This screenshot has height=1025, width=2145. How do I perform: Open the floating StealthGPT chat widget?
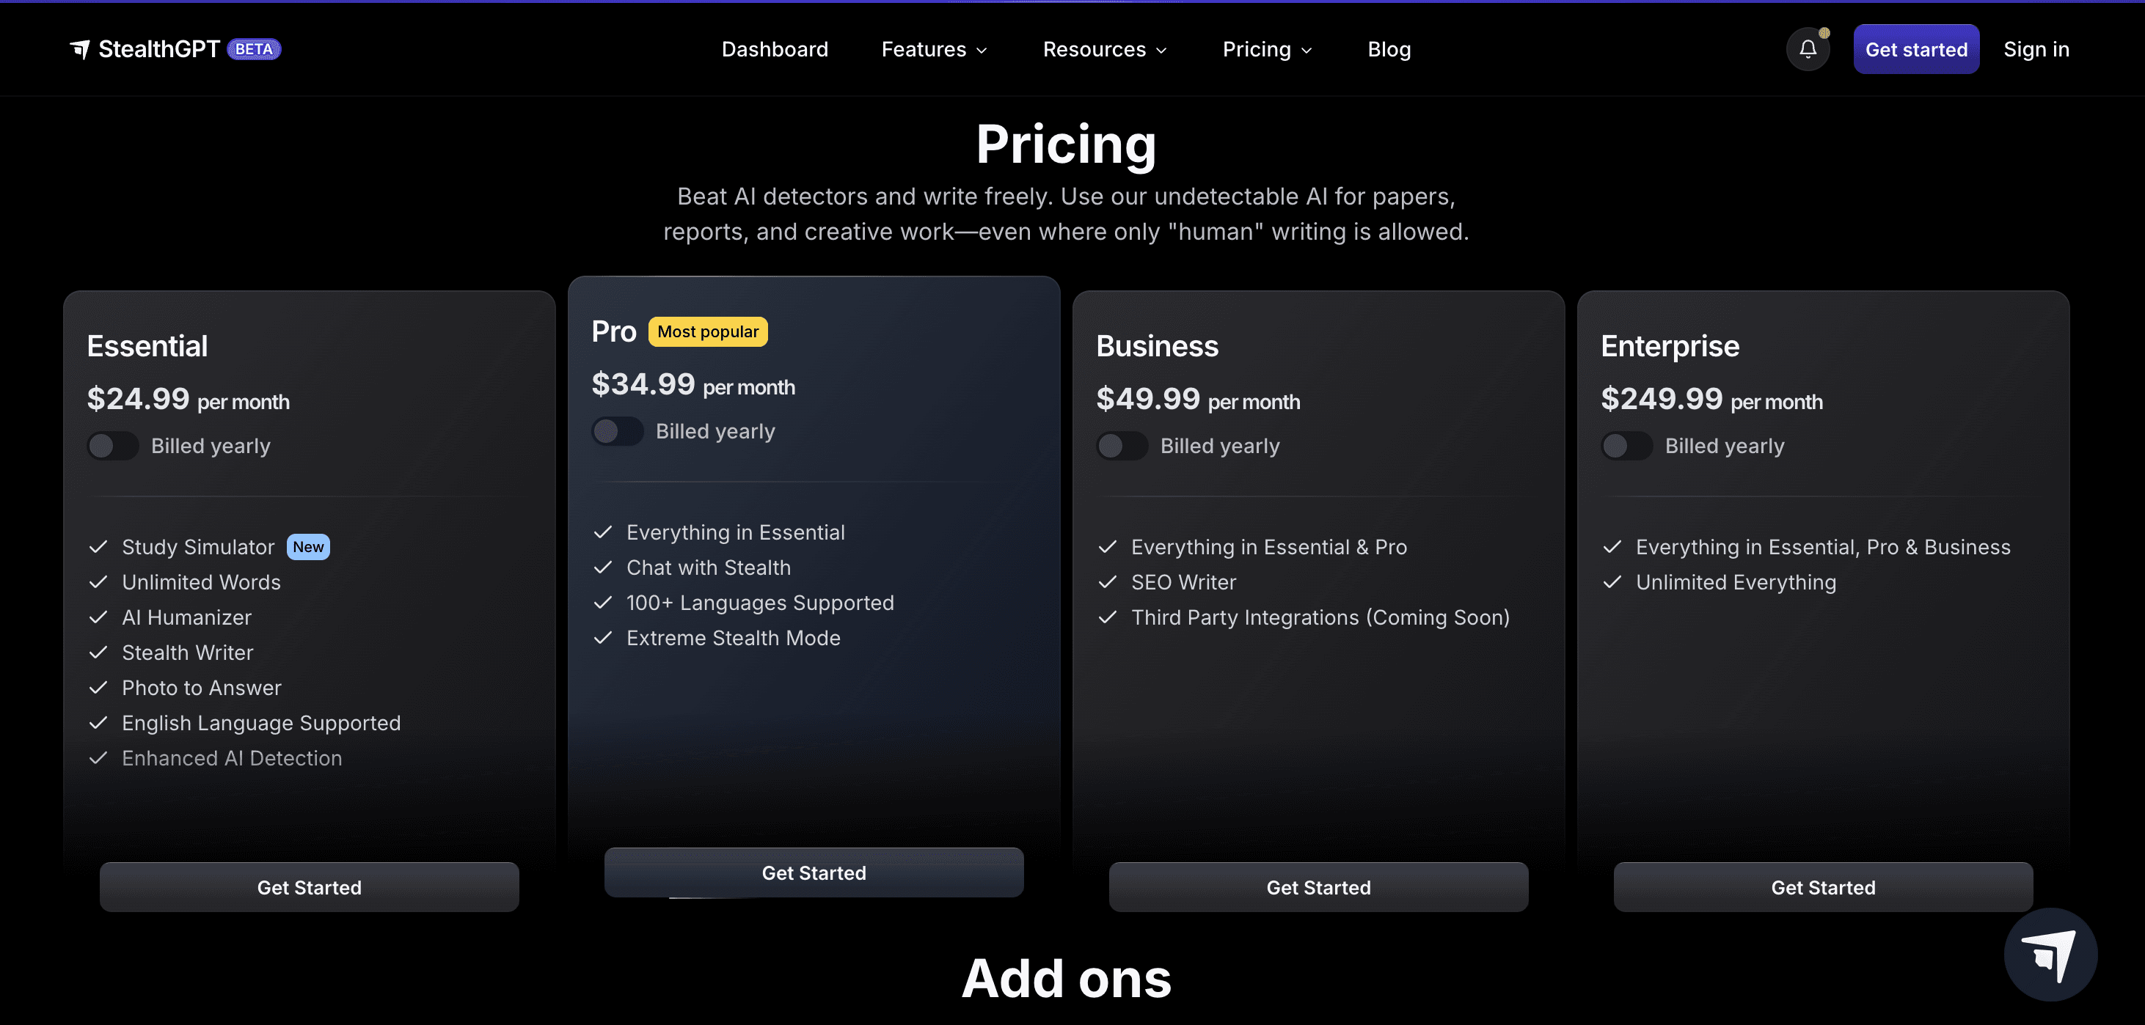pyautogui.click(x=2049, y=955)
